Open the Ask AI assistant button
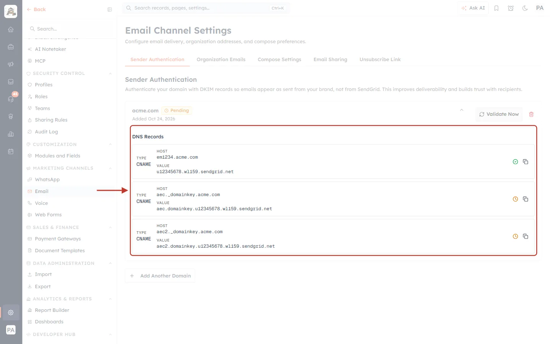 (x=473, y=8)
